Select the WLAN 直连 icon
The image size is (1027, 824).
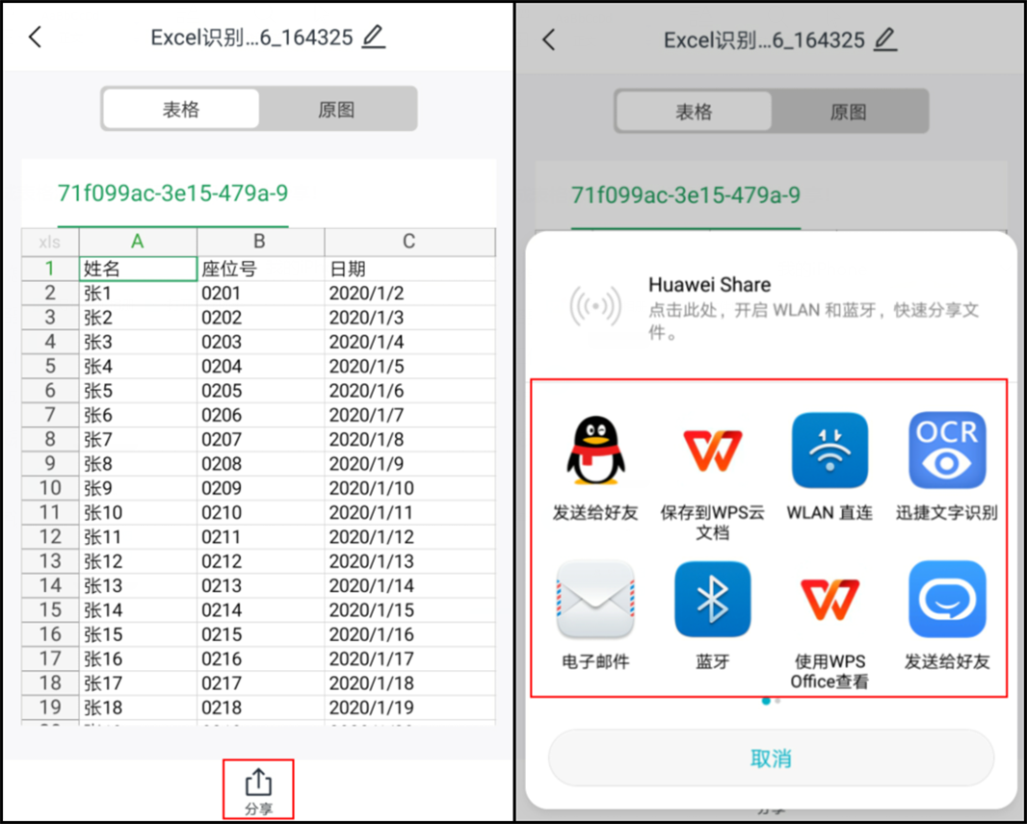pos(829,451)
